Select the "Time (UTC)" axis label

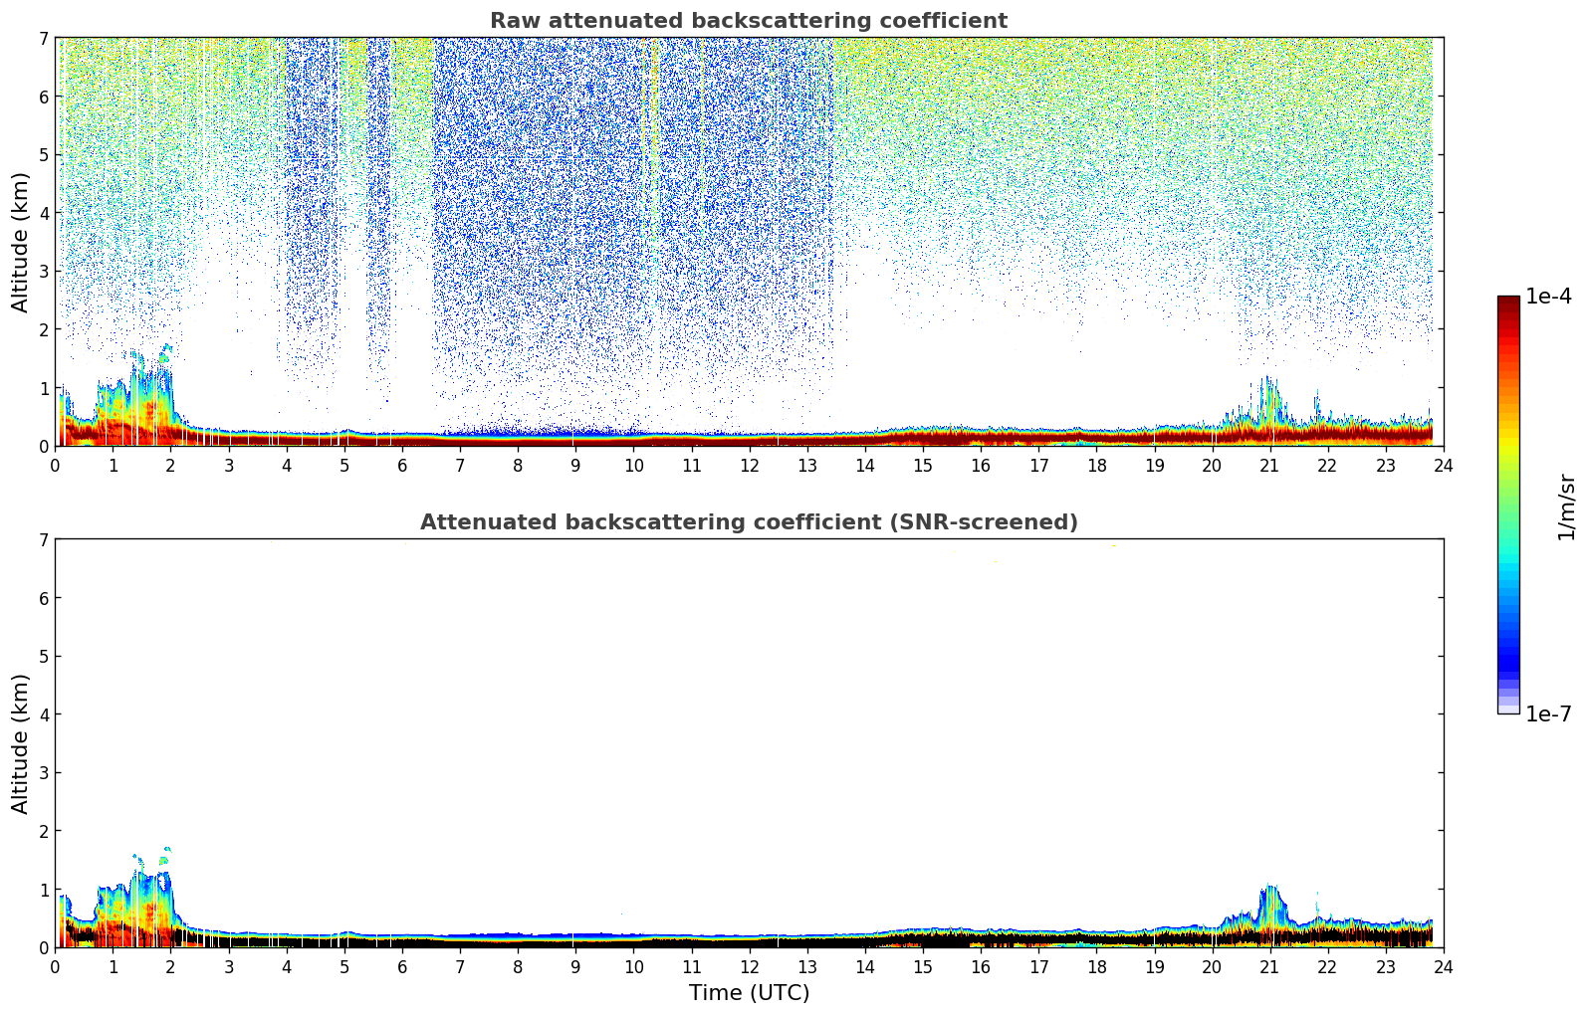coord(749,993)
